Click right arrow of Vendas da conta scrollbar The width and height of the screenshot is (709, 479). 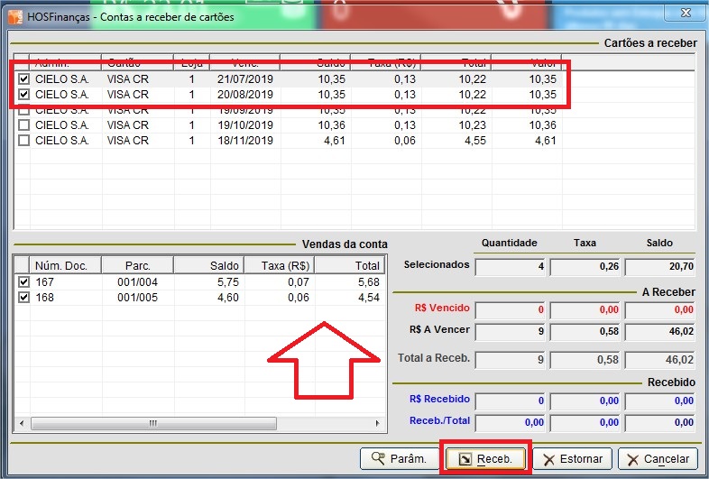(377, 424)
